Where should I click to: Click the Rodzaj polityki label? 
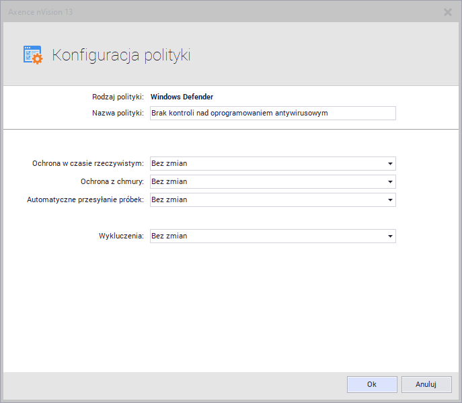coord(118,97)
